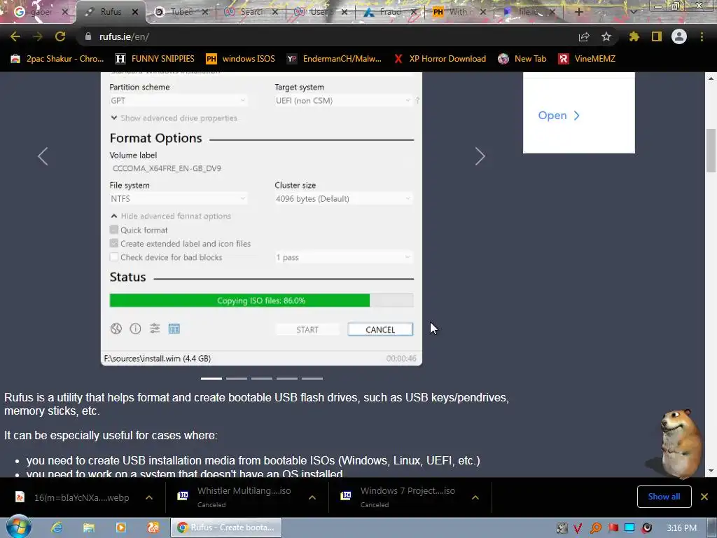Switch to the Google 'gaber' tab
The image size is (717, 538).
point(41,12)
